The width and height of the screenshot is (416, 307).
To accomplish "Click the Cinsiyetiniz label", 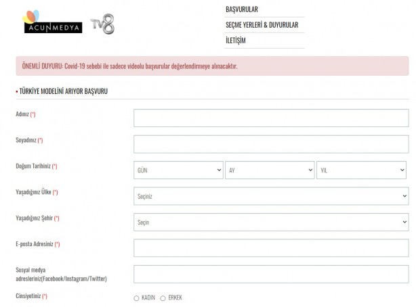I will [31, 296].
